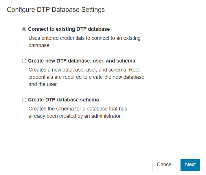Click the 'and the user.' text line
The width and height of the screenshot is (206, 175).
pyautogui.click(x=43, y=84)
